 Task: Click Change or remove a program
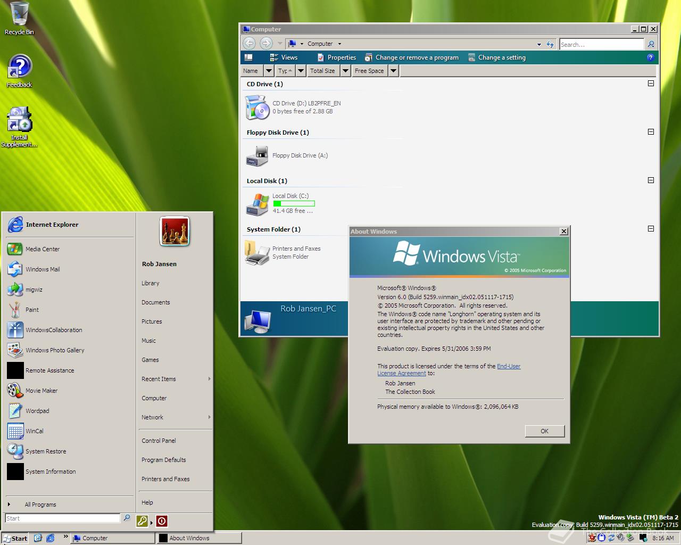pos(411,57)
